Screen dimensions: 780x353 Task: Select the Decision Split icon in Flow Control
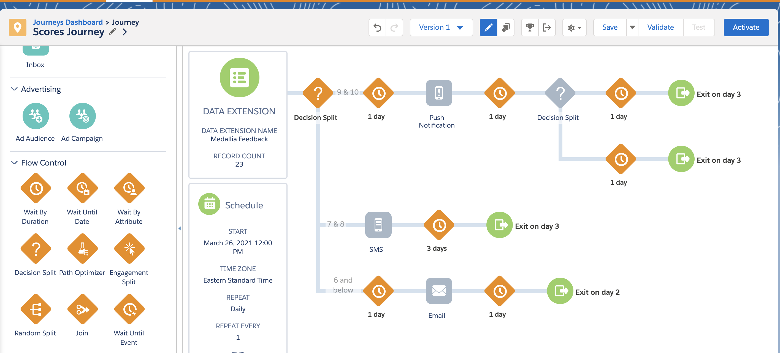[36, 248]
